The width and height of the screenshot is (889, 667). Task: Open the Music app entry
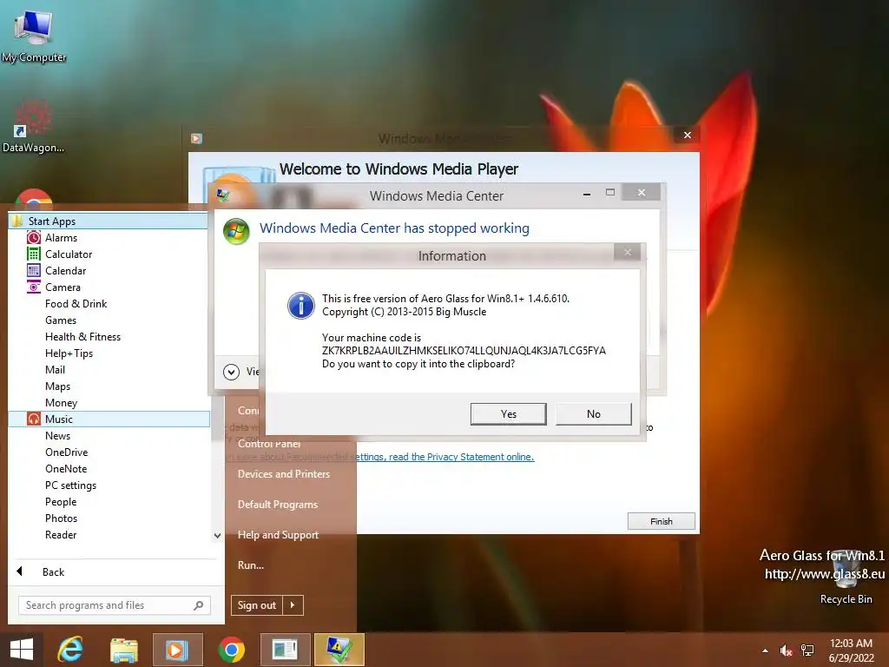tap(109, 419)
